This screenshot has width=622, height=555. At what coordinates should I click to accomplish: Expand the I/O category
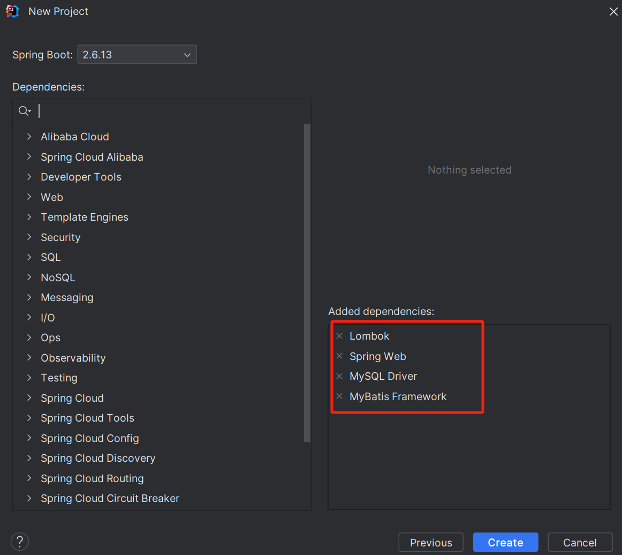[29, 317]
